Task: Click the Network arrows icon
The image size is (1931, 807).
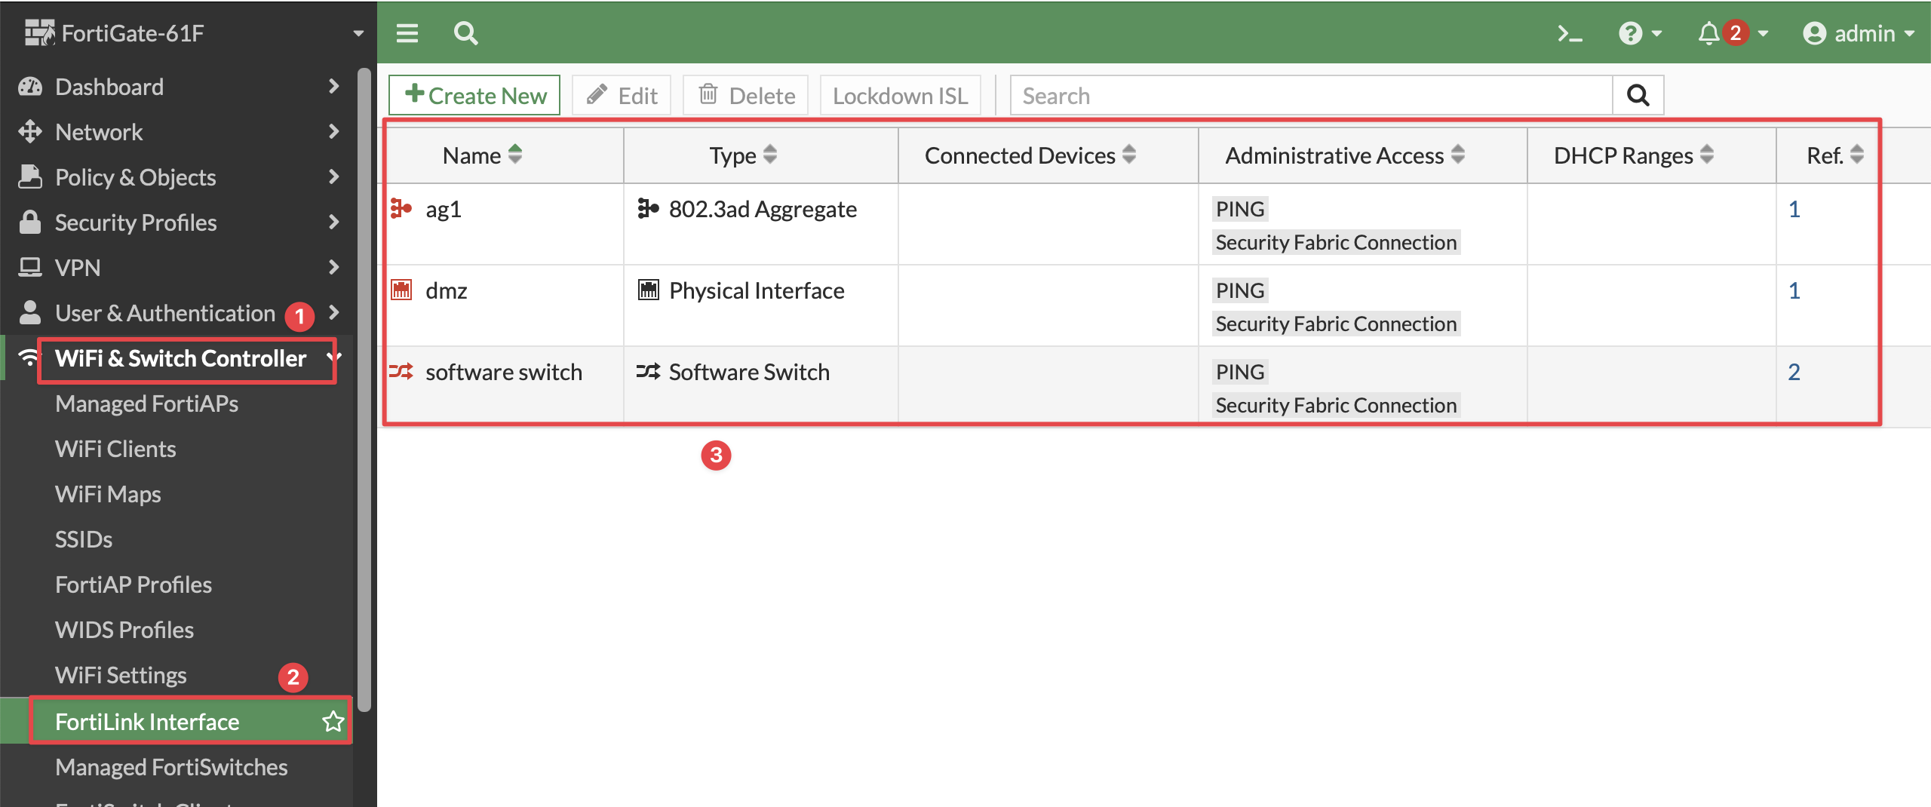Action: [x=30, y=132]
